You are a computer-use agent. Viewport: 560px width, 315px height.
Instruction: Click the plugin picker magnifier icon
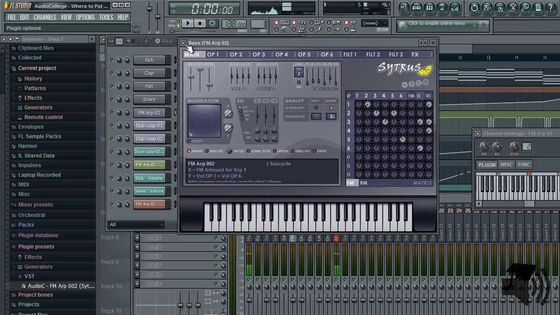pyautogui.click(x=525, y=7)
